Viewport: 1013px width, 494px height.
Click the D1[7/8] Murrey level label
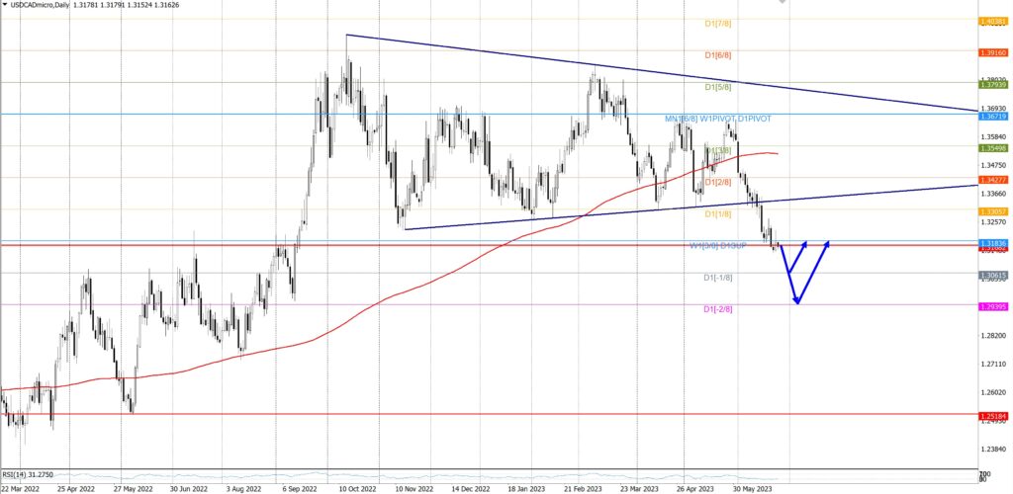pyautogui.click(x=717, y=24)
